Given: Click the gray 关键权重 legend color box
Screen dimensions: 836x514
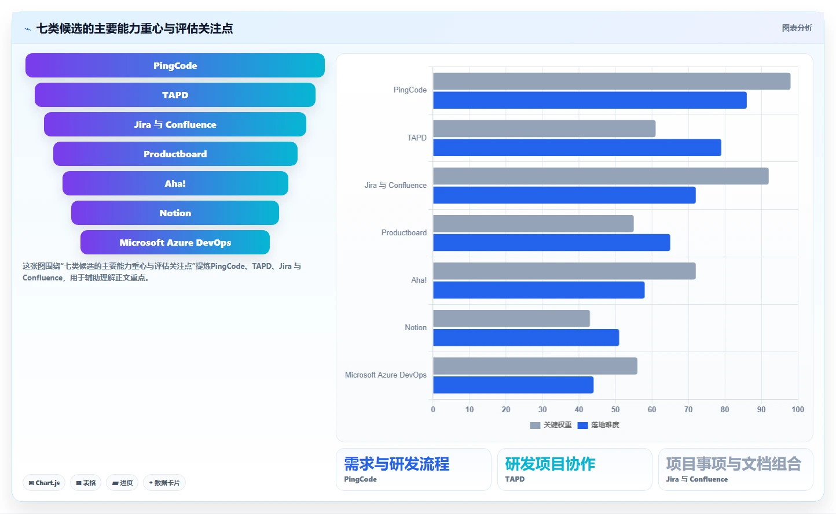Looking at the screenshot, I should (x=535, y=426).
